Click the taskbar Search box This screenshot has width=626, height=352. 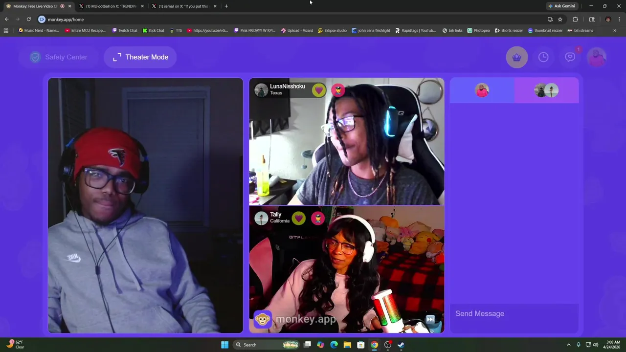point(267,345)
